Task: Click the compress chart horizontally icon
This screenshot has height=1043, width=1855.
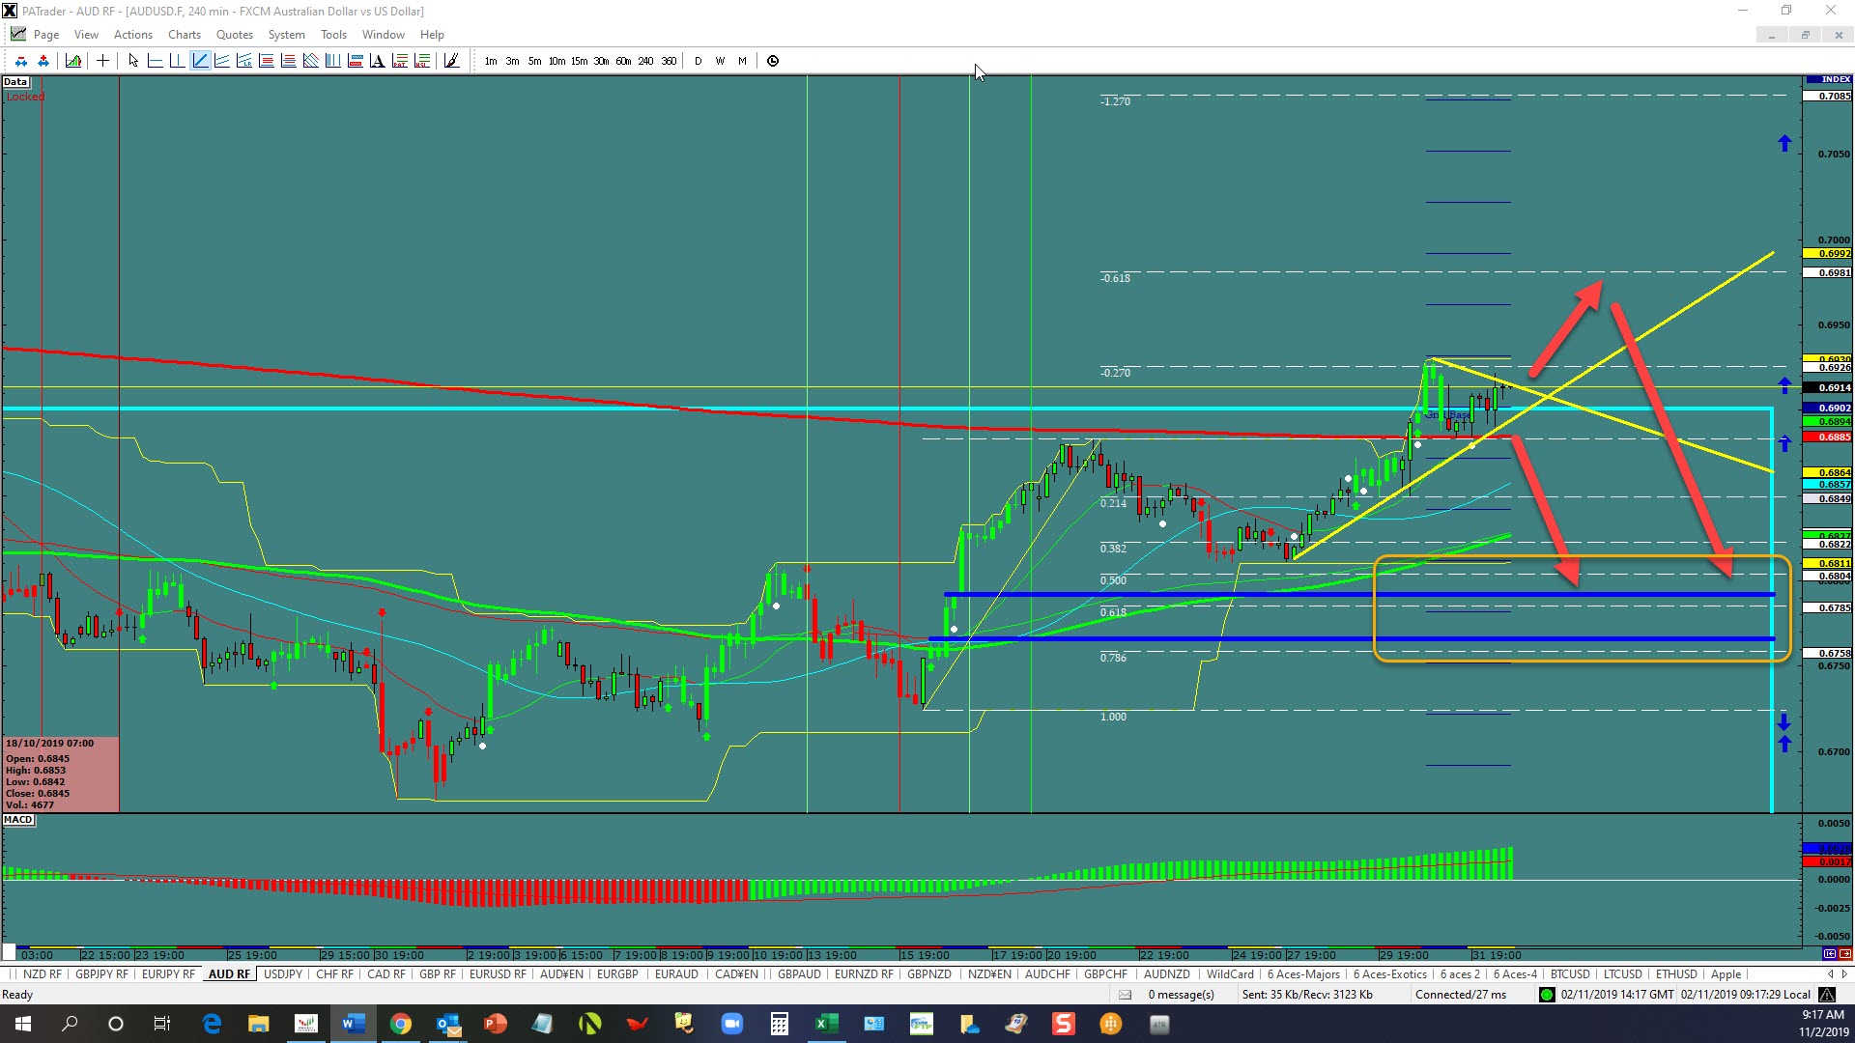Action: tap(21, 61)
